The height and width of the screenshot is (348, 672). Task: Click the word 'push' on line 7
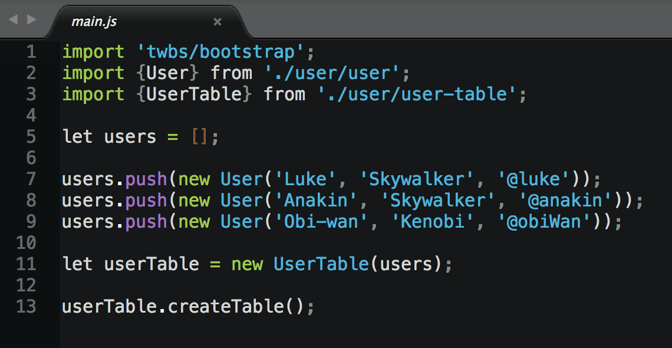point(146,179)
